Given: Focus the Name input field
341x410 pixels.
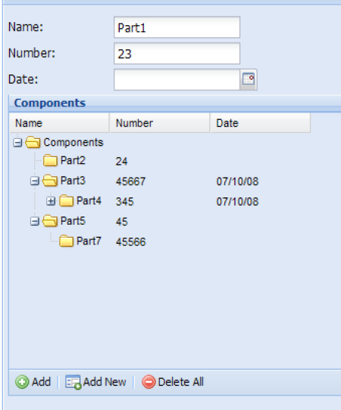Looking at the screenshot, I should pos(177,27).
